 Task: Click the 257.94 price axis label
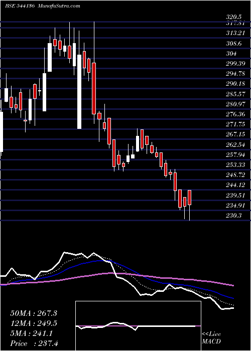tap(235, 154)
